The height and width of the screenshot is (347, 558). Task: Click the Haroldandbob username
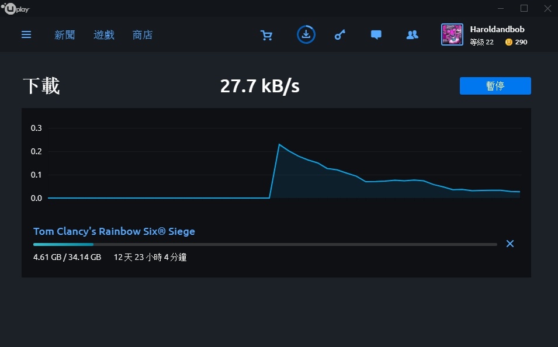[x=497, y=29]
